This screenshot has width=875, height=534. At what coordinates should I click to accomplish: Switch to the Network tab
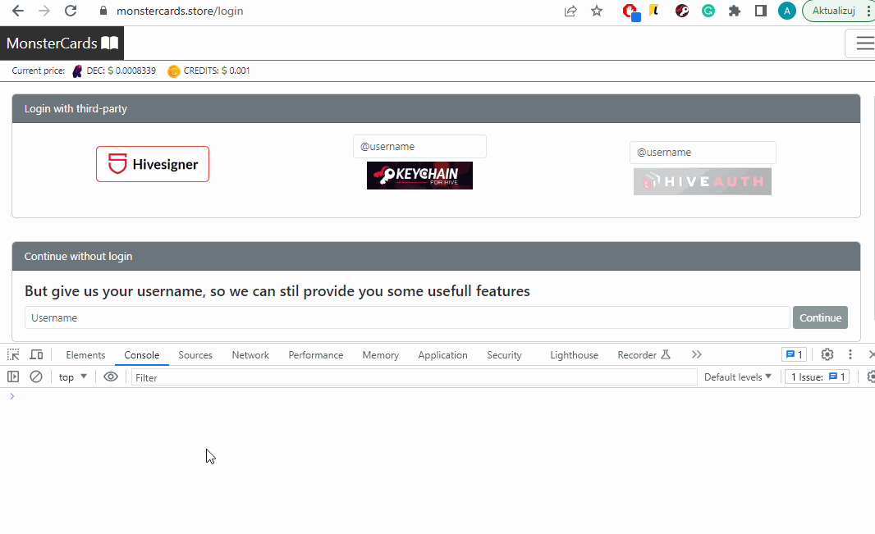[250, 355]
